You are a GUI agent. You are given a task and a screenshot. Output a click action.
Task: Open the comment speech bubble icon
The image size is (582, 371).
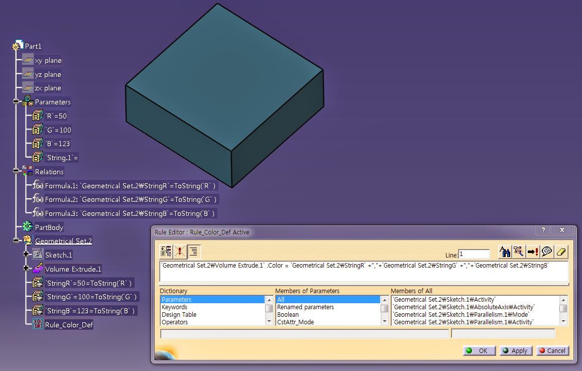(x=547, y=252)
